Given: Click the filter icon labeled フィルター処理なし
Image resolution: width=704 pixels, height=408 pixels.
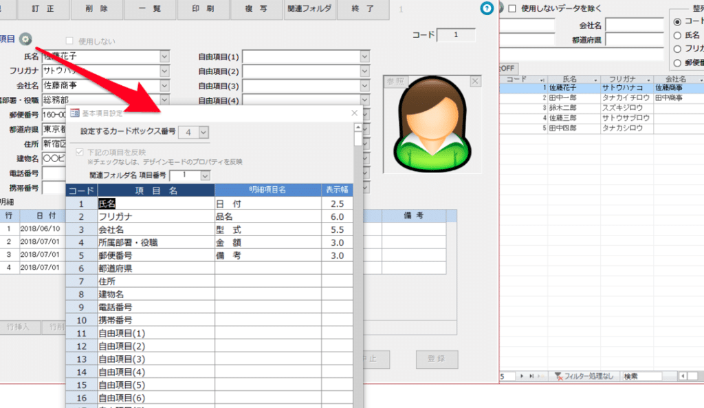Looking at the screenshot, I should point(558,375).
